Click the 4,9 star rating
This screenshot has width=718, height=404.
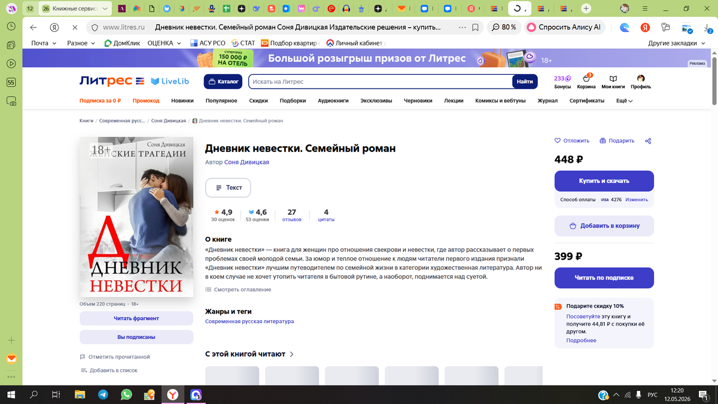(223, 215)
